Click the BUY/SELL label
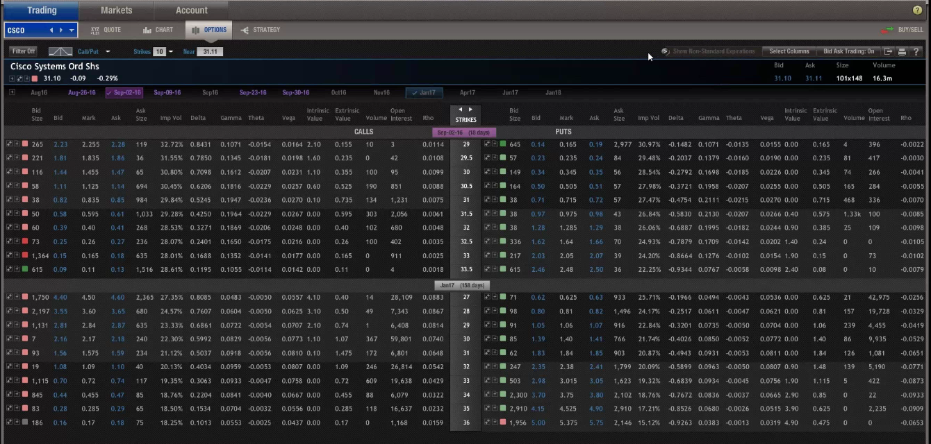 (x=910, y=30)
